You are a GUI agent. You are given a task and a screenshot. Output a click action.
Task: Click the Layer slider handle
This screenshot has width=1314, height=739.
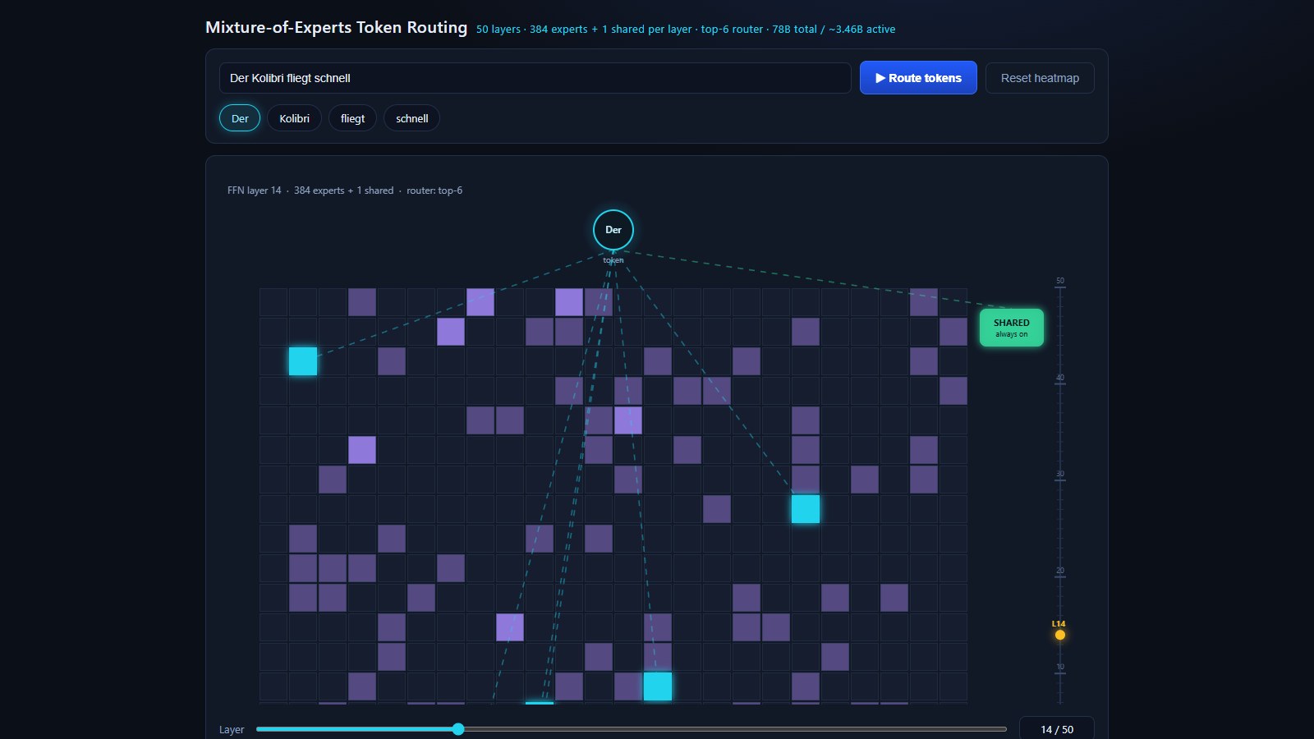(458, 729)
